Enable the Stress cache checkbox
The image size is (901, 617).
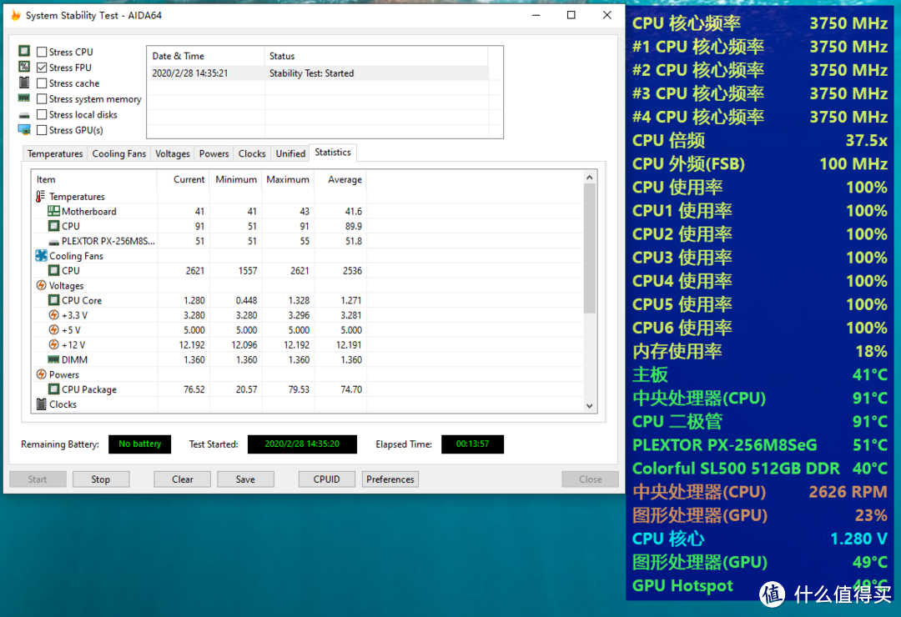click(42, 83)
